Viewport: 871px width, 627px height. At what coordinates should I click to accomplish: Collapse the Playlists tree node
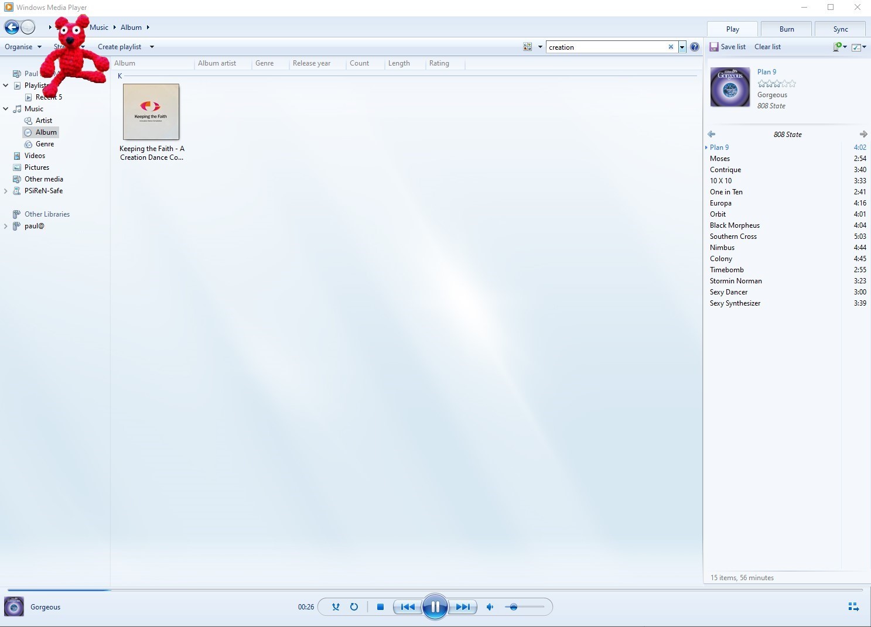(6, 85)
